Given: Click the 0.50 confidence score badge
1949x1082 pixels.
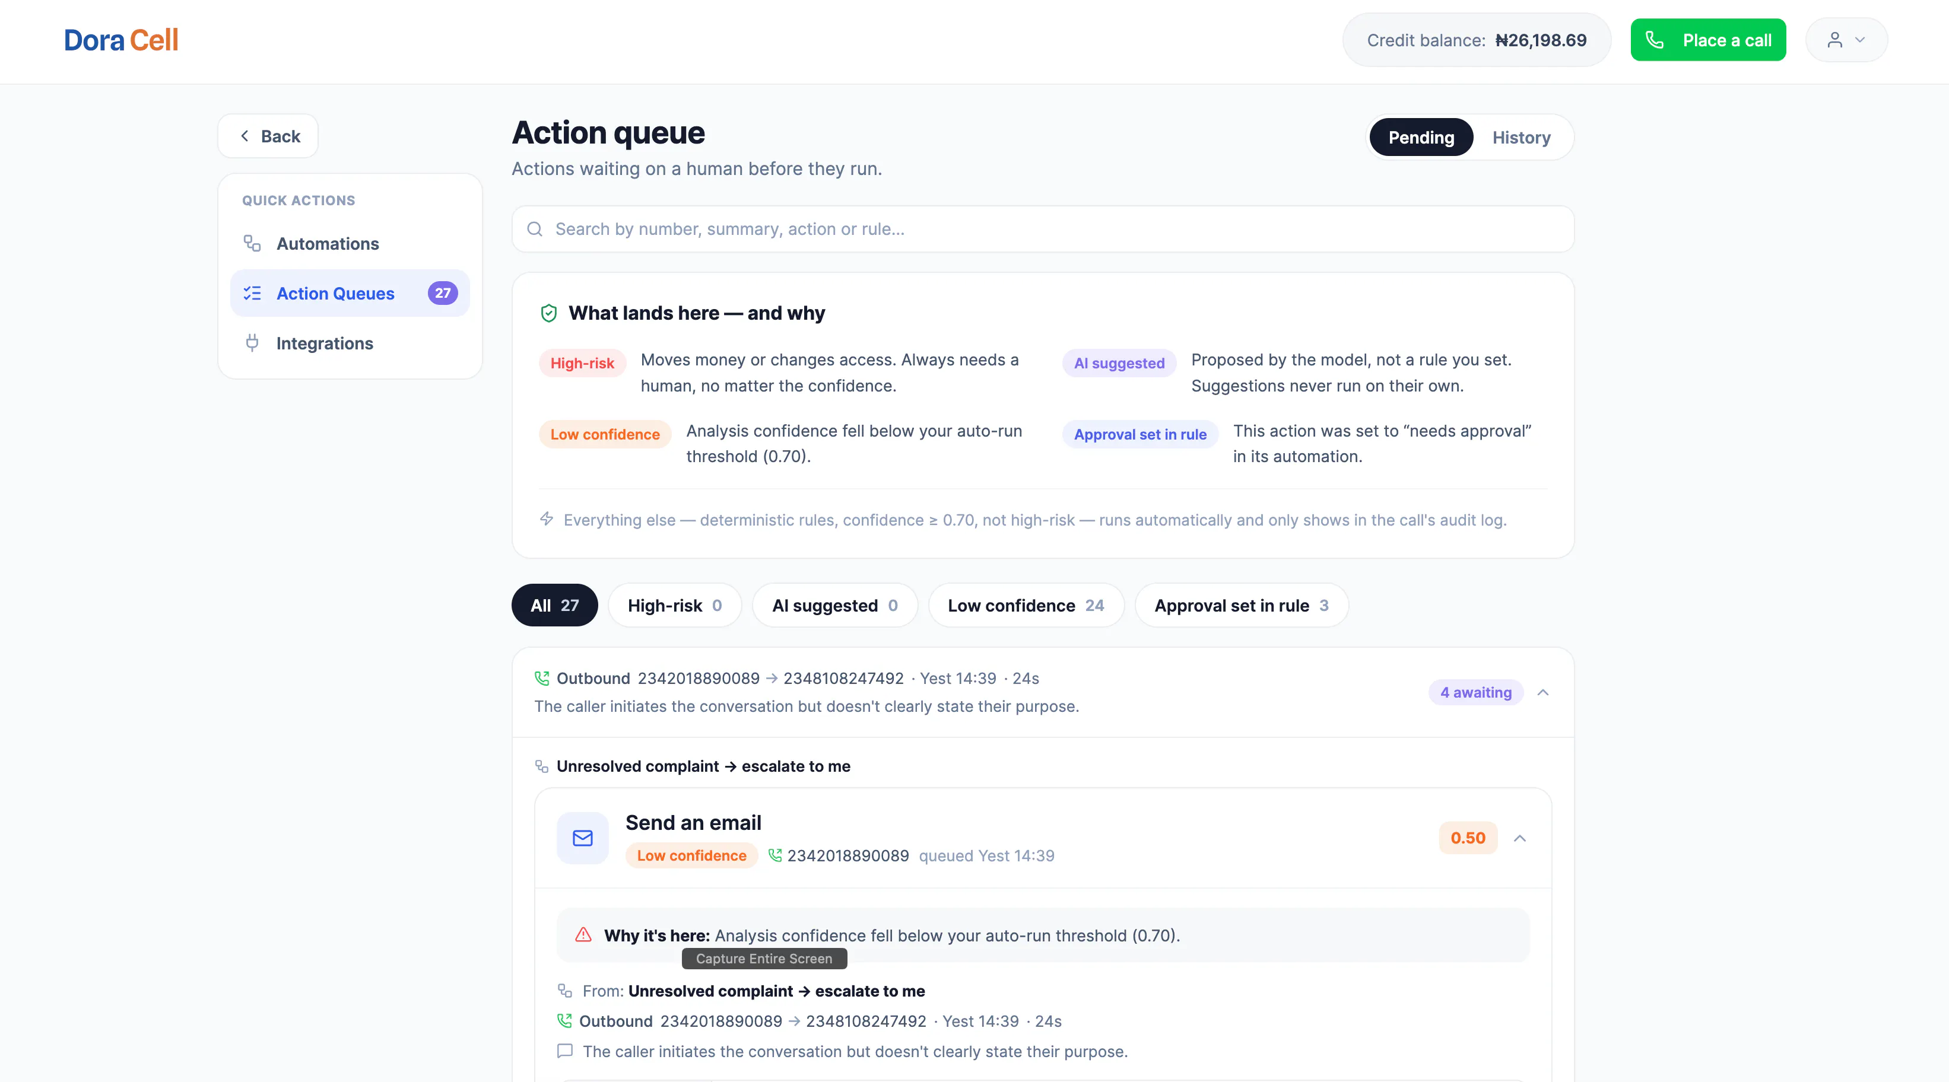Looking at the screenshot, I should pyautogui.click(x=1468, y=839).
